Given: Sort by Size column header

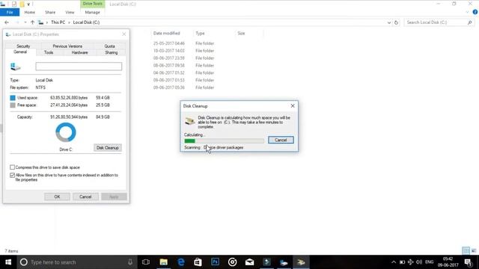Looking at the screenshot, I should [x=241, y=33].
